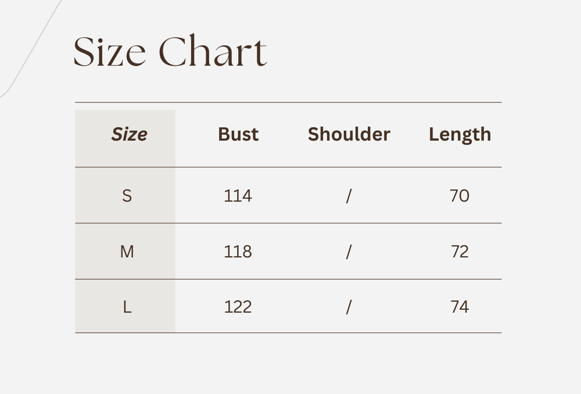The image size is (581, 394).
Task: Select the S size row label
Action: 127,196
